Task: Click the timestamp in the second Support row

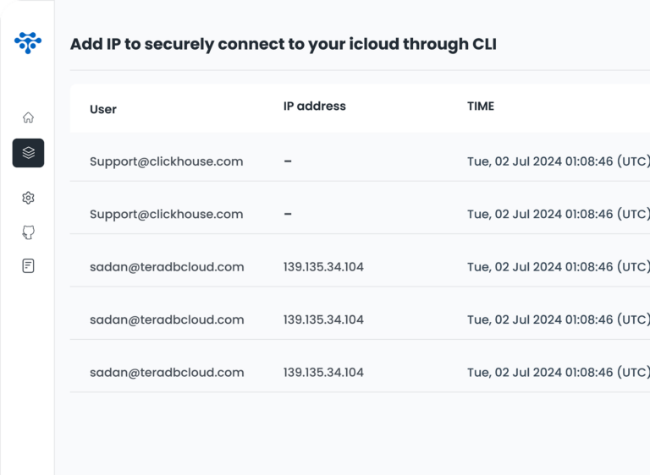Action: coord(558,214)
